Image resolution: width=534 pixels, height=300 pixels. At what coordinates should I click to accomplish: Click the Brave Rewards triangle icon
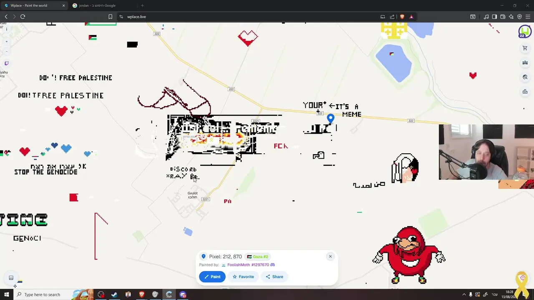411,17
